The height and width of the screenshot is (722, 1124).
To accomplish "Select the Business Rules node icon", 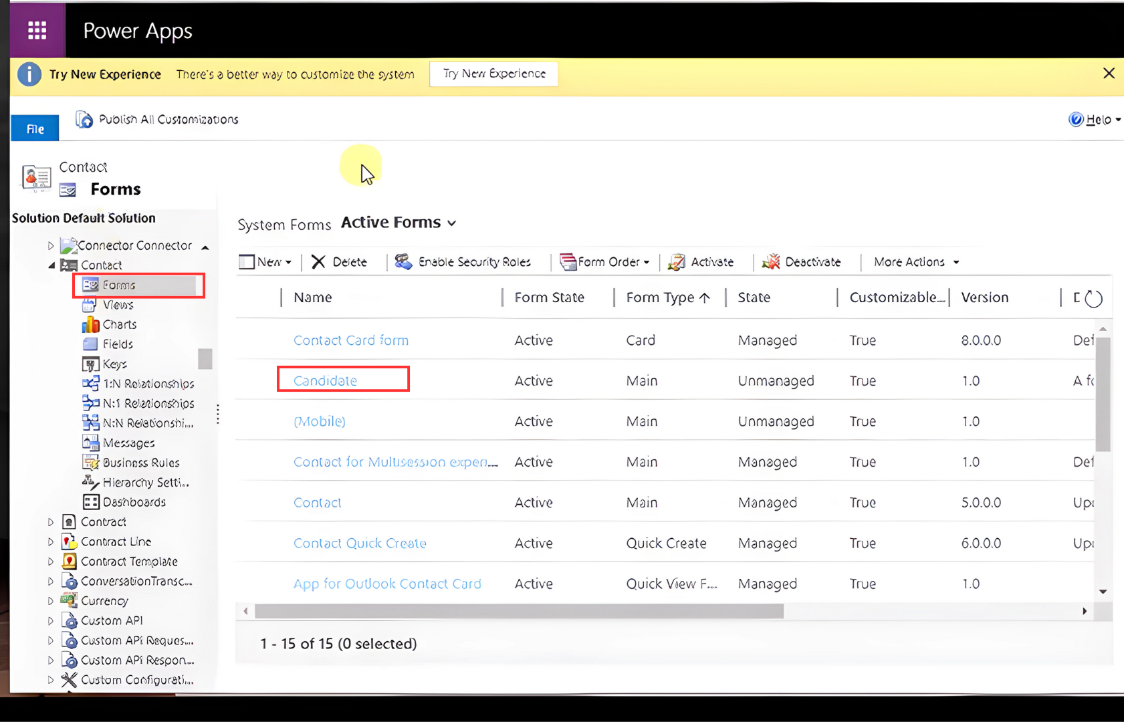I will coord(90,462).
